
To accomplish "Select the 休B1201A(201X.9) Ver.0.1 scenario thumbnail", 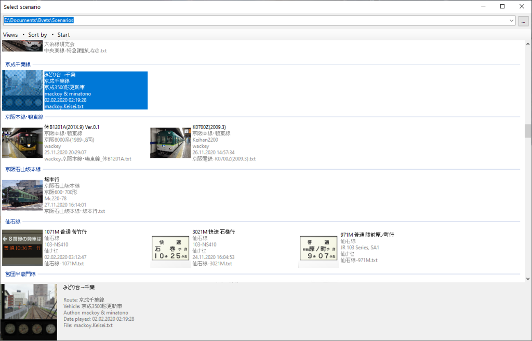I will [x=22, y=143].
